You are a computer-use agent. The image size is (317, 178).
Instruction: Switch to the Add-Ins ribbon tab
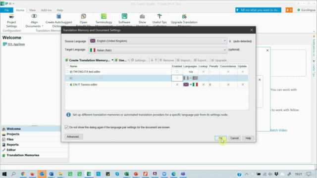tap(46, 10)
